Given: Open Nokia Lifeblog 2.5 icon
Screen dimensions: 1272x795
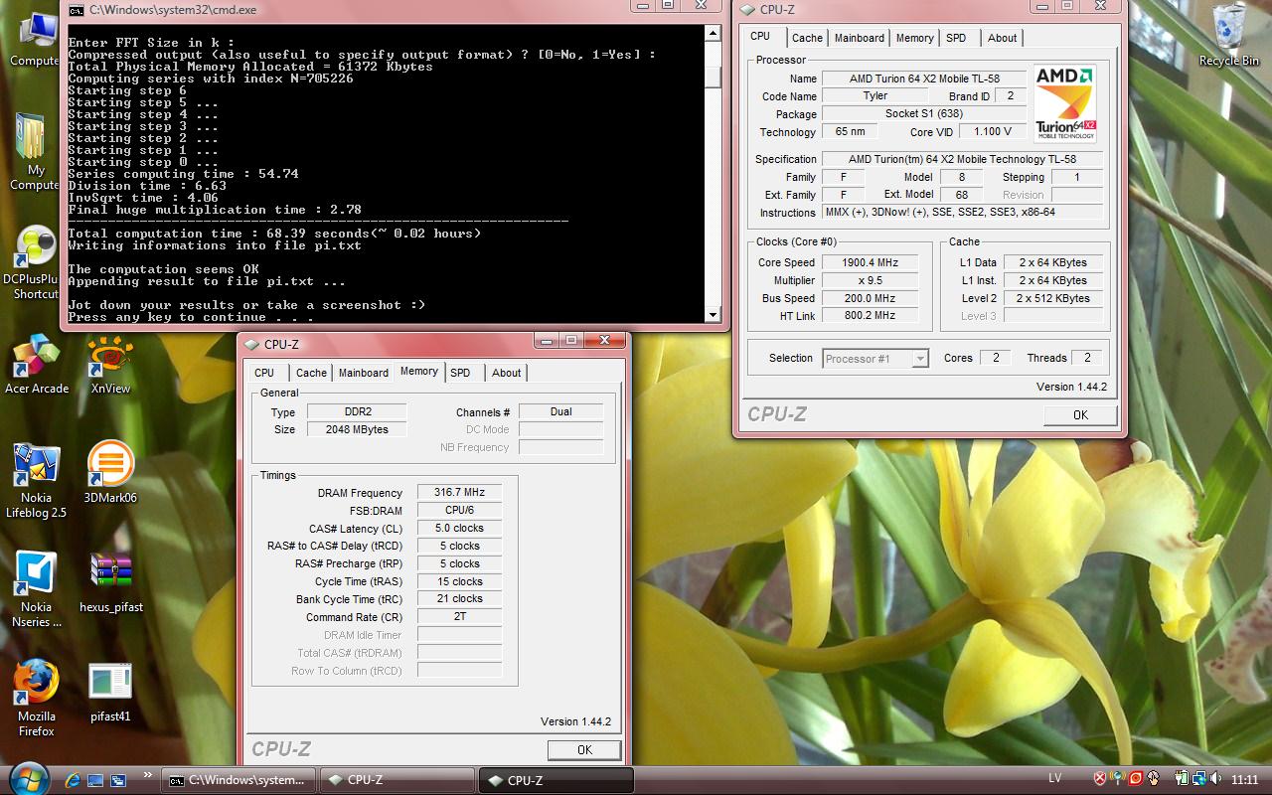Looking at the screenshot, I should (x=37, y=481).
